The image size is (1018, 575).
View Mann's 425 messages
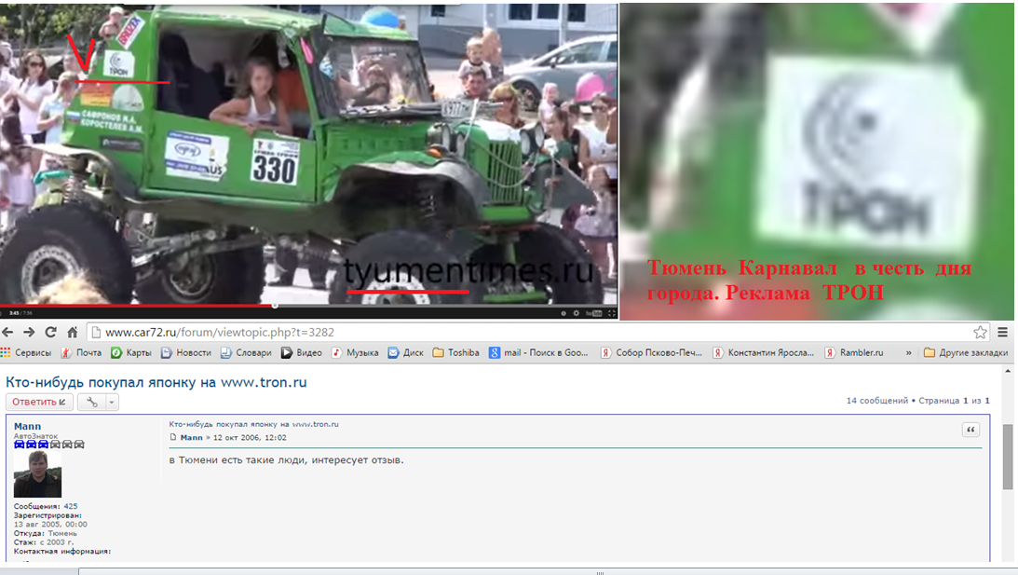click(x=71, y=506)
